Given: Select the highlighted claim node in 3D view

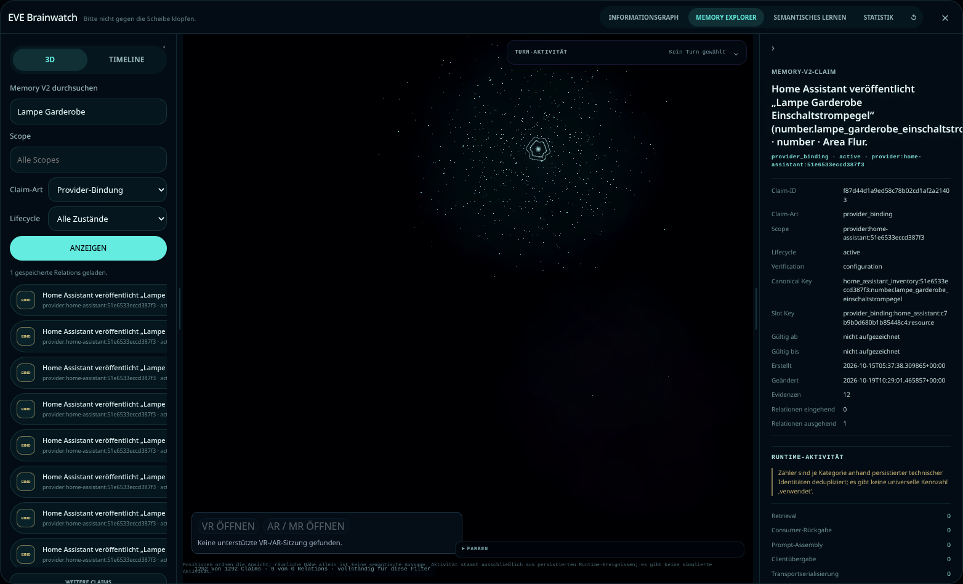Looking at the screenshot, I should 538,149.
